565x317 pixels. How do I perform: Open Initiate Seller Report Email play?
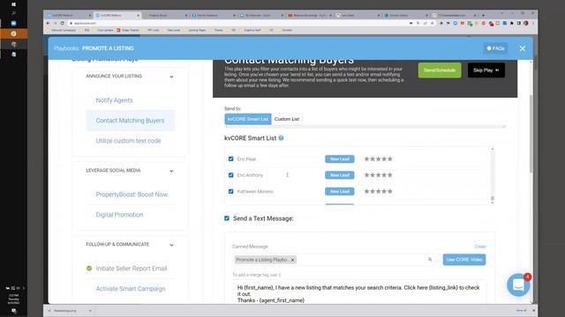click(x=132, y=269)
